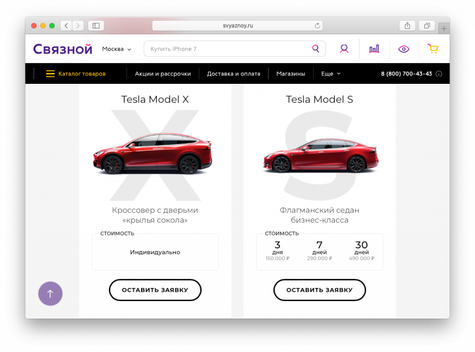The width and height of the screenshot is (475, 352).
Task: Close the Safari window with red button
Action: [34, 25]
